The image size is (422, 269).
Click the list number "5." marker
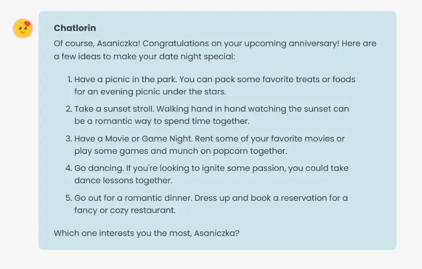[69, 198]
